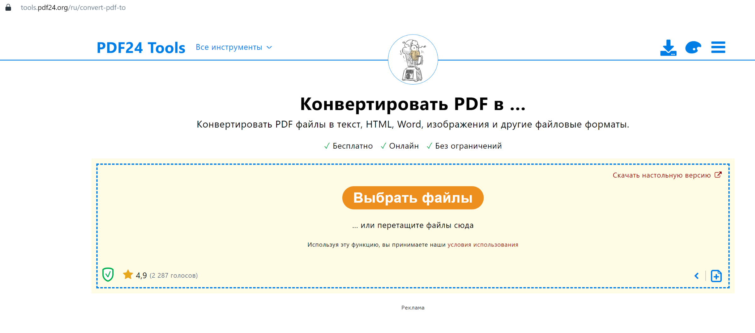
Task: Click the subtitle about converting PDF files
Action: pyautogui.click(x=413, y=125)
